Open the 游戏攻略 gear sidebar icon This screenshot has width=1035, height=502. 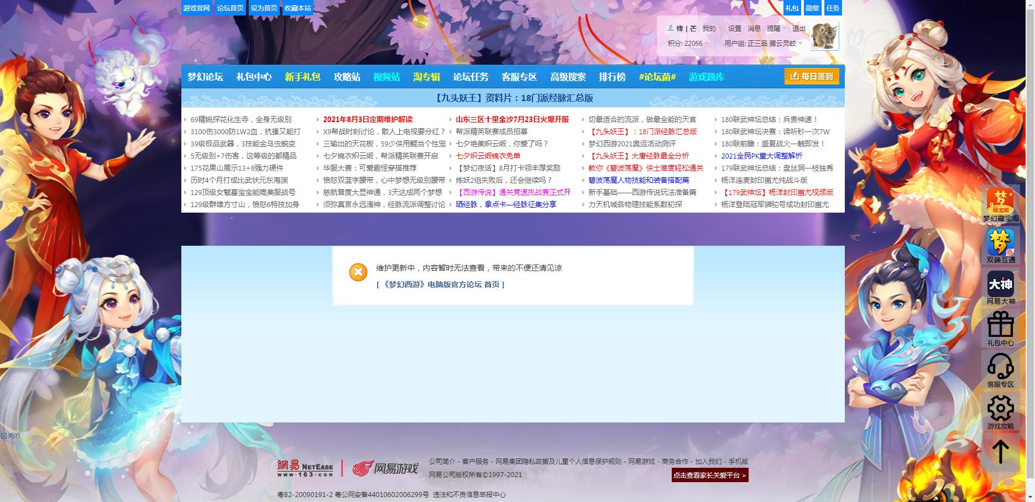click(1000, 412)
